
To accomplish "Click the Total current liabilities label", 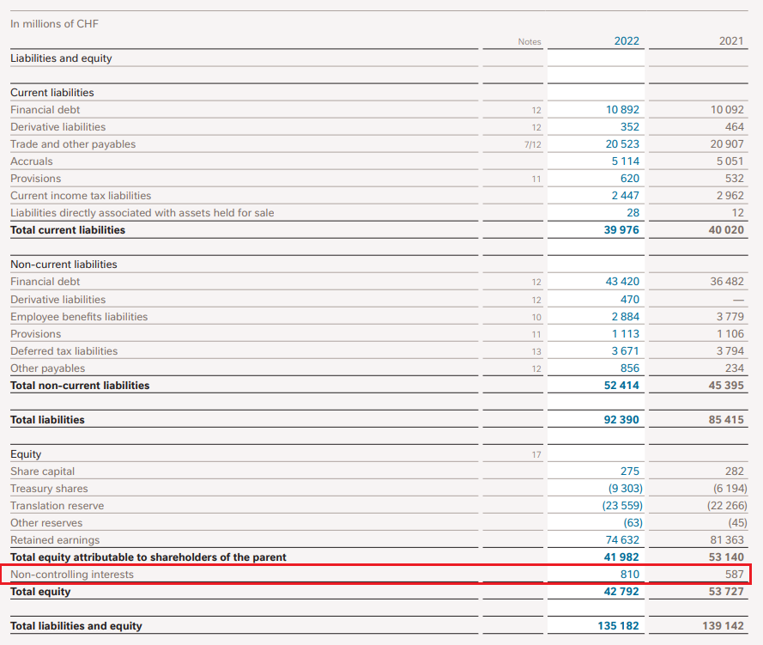I will pyautogui.click(x=68, y=230).
